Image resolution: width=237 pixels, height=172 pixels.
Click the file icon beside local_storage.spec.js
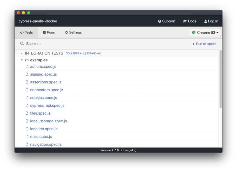point(27,121)
